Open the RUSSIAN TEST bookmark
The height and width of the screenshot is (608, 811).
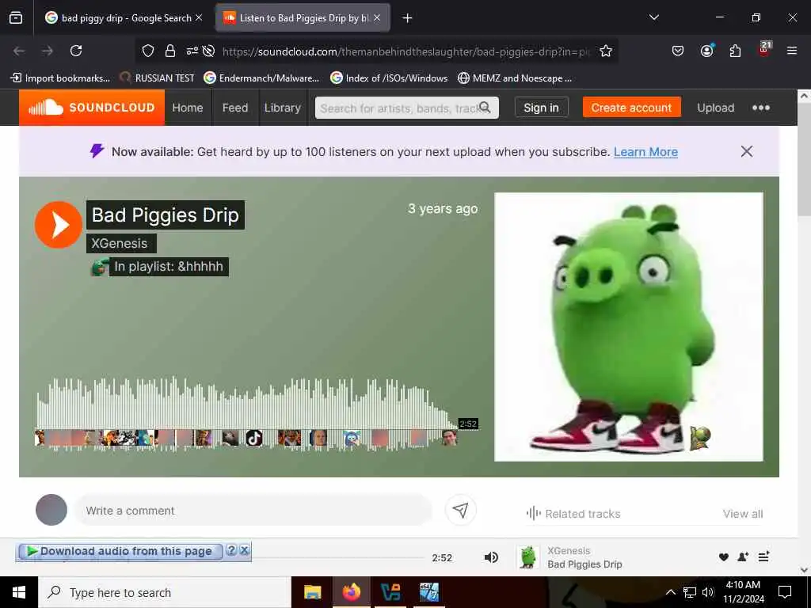(157, 78)
